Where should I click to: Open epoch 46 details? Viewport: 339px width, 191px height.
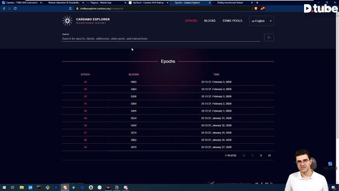pyautogui.click(x=85, y=140)
